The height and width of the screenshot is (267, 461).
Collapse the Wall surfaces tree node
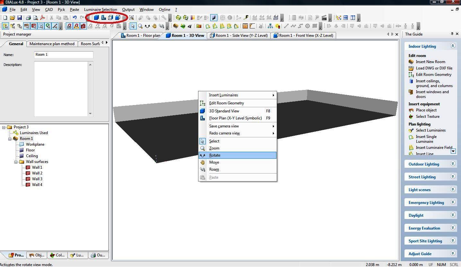pos(16,162)
